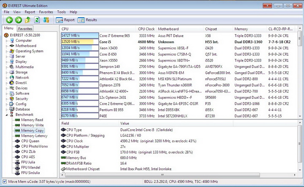Select the 14727 MB/s result bar
The height and width of the screenshot is (187, 304).
point(80,35)
